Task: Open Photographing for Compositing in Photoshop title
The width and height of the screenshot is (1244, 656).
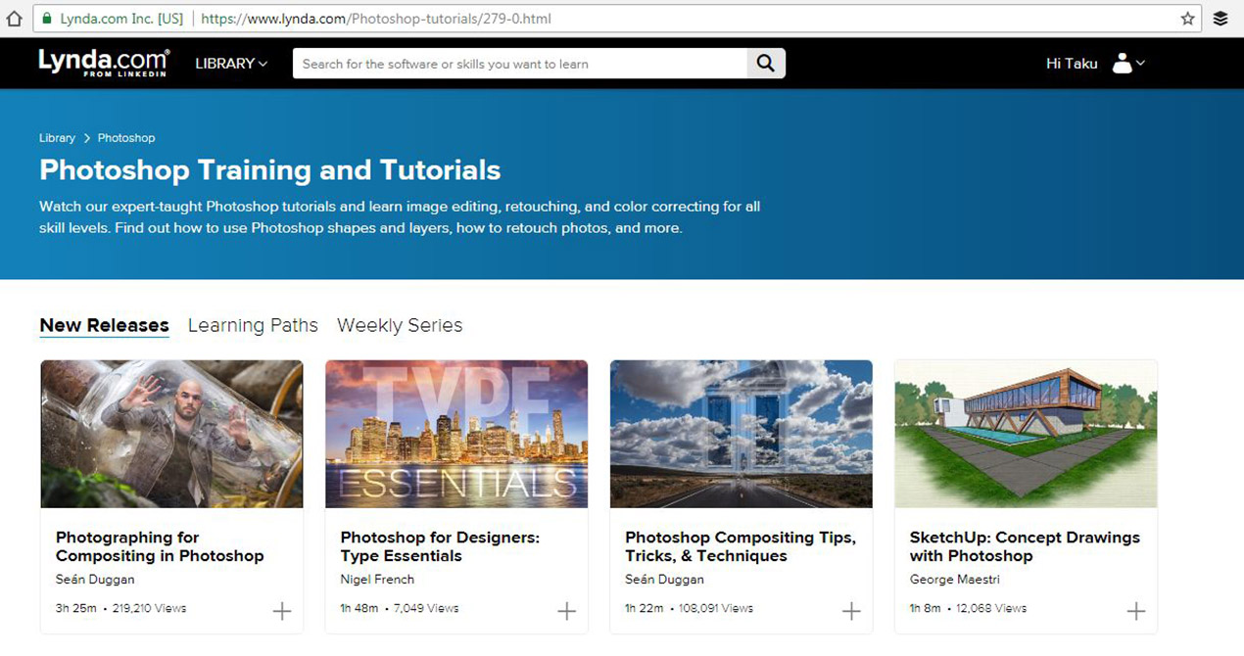Action: pos(160,546)
